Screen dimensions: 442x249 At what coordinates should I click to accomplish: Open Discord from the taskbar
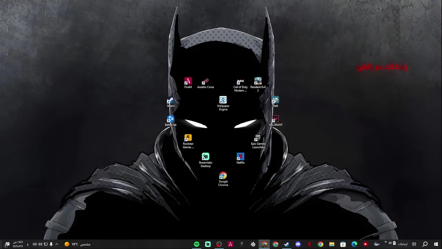coord(298,244)
